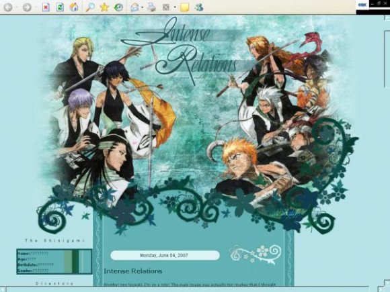Open Messenger via the people icon

(x=199, y=7)
